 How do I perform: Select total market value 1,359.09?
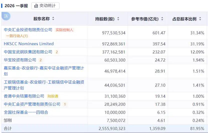157,129
